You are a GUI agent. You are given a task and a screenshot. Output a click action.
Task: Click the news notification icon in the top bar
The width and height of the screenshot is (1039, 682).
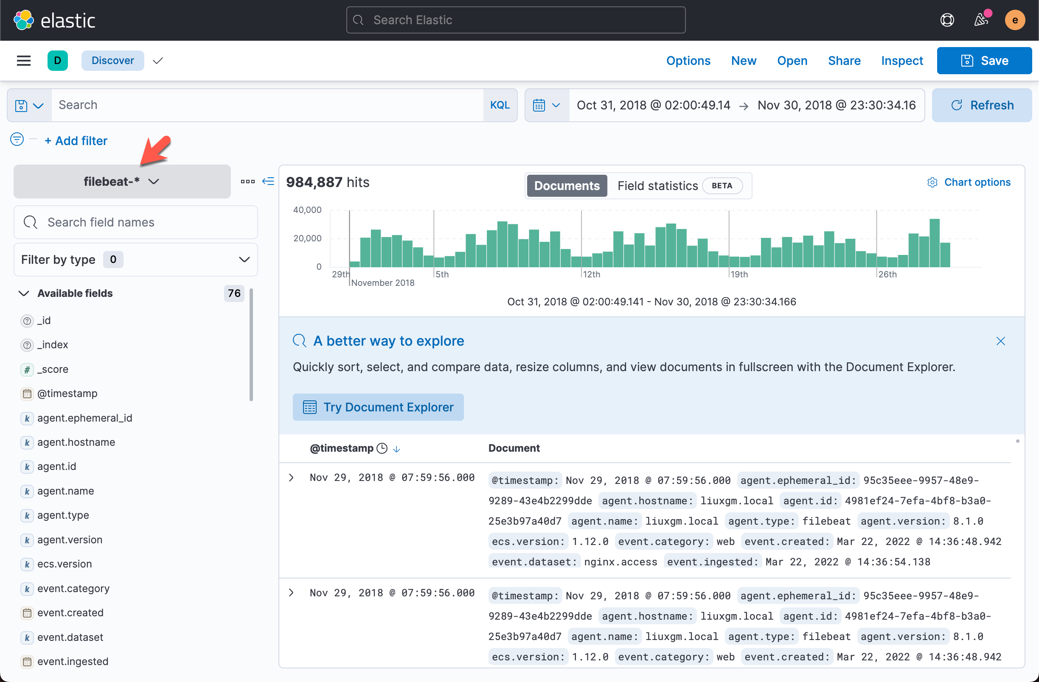tap(981, 20)
